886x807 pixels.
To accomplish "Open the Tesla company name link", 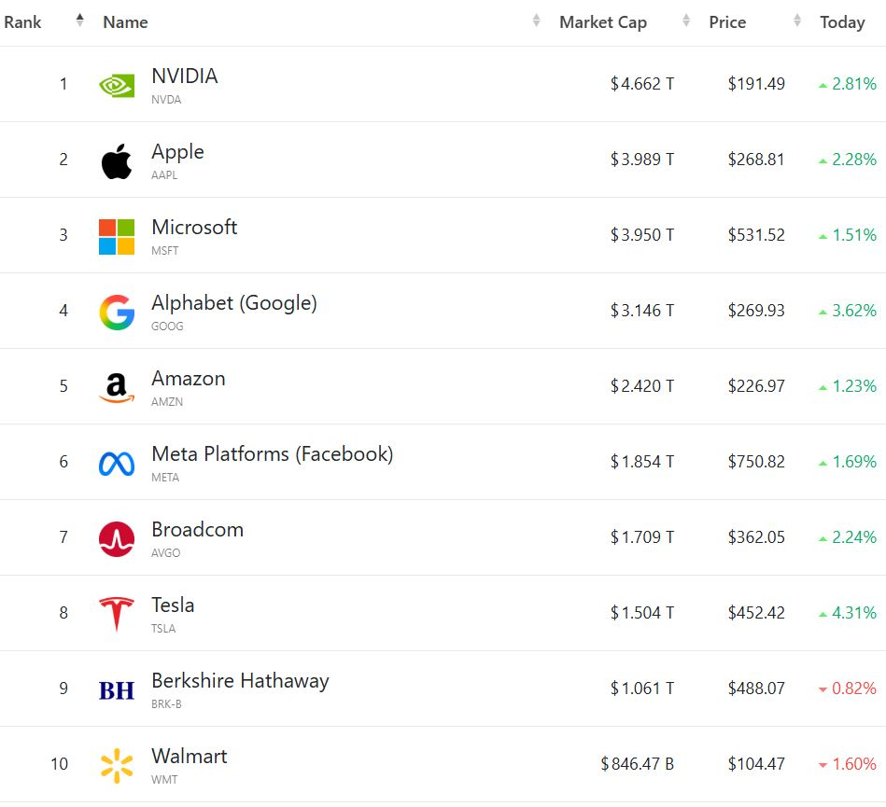I will 173,605.
